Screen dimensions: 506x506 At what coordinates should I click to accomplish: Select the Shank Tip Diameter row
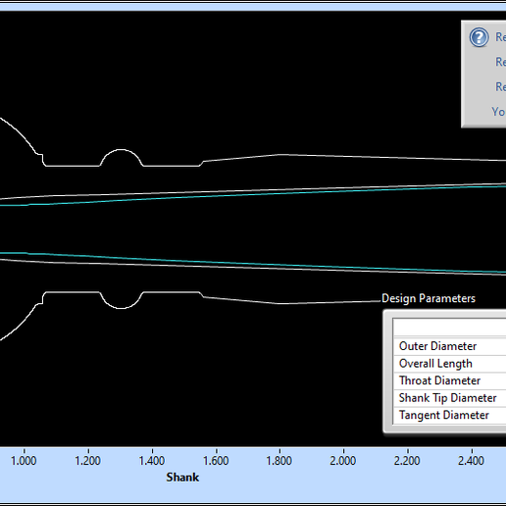point(449,398)
